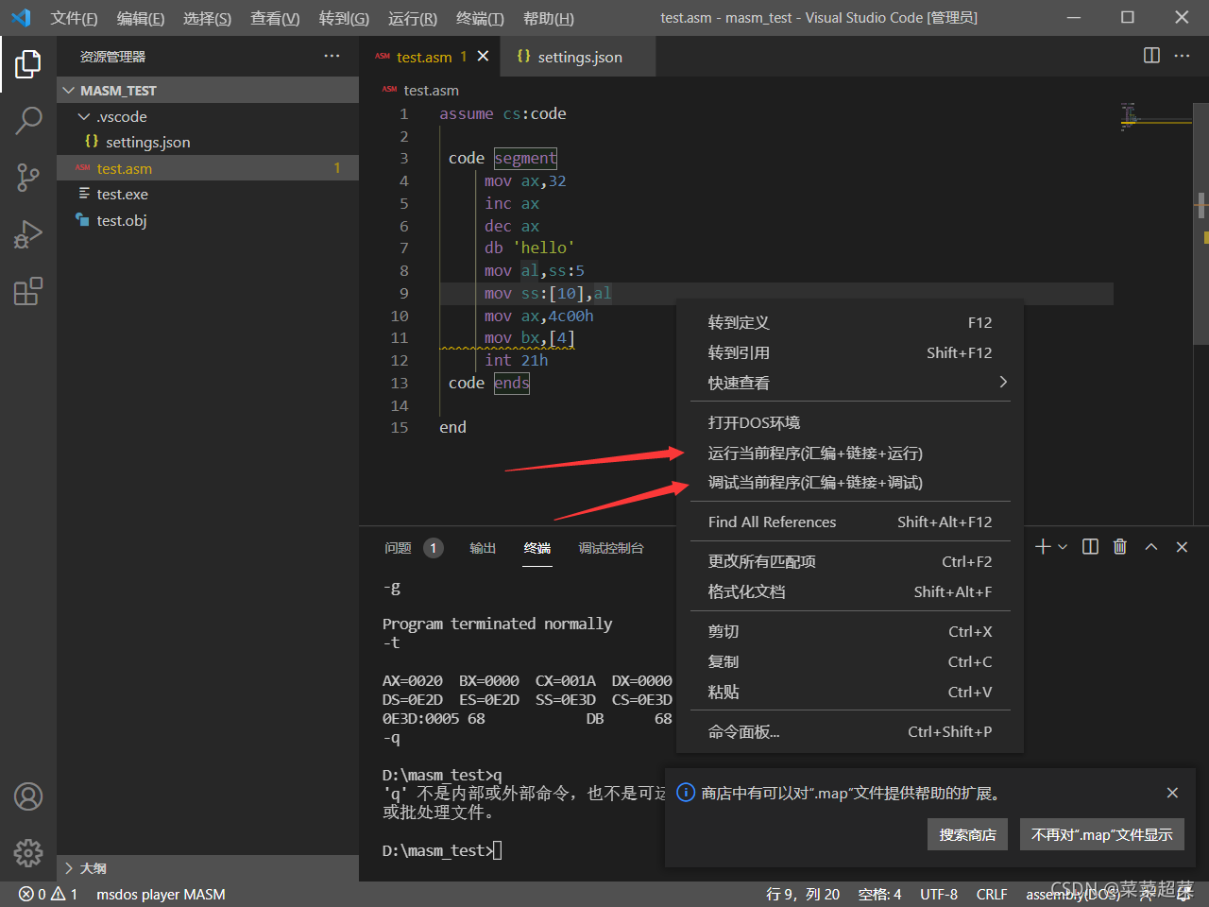Choose 剪切 in the context menu
The image size is (1209, 907).
click(x=850, y=631)
